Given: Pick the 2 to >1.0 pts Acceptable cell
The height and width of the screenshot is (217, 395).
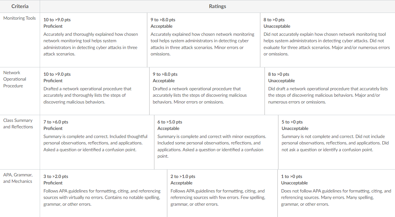Looking at the screenshot, I should tap(222, 193).
